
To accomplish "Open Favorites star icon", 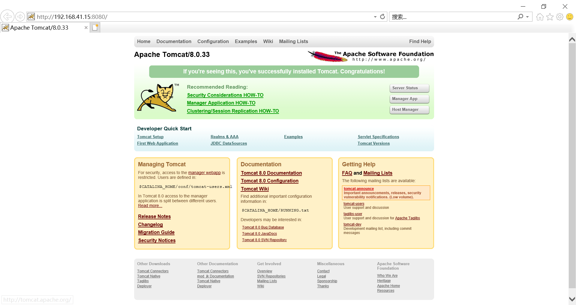I will pos(550,17).
